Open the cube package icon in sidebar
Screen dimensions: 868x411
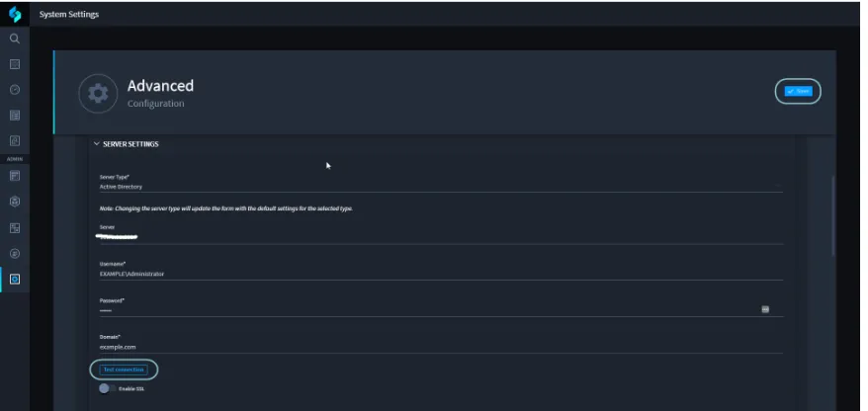click(15, 202)
